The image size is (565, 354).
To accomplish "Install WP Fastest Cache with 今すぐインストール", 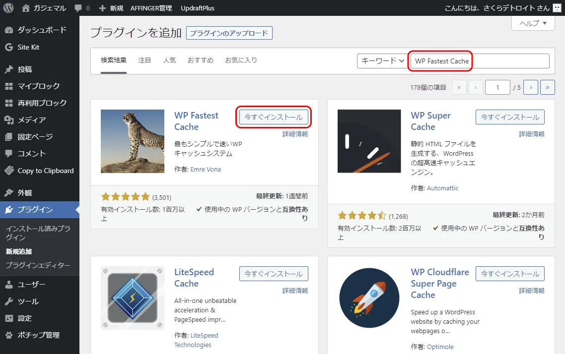I will coord(274,117).
